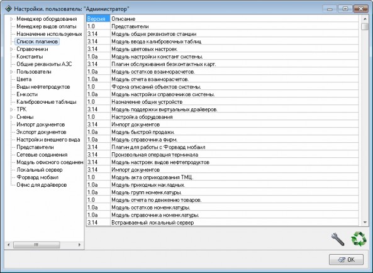
Task: Click the tree panel's right scroll arrow
Action: click(x=79, y=245)
